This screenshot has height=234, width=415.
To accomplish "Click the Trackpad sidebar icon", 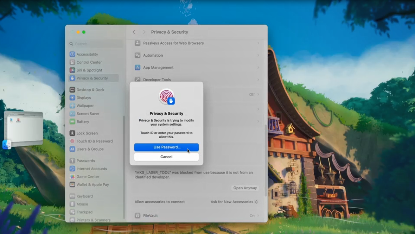I will (x=72, y=212).
